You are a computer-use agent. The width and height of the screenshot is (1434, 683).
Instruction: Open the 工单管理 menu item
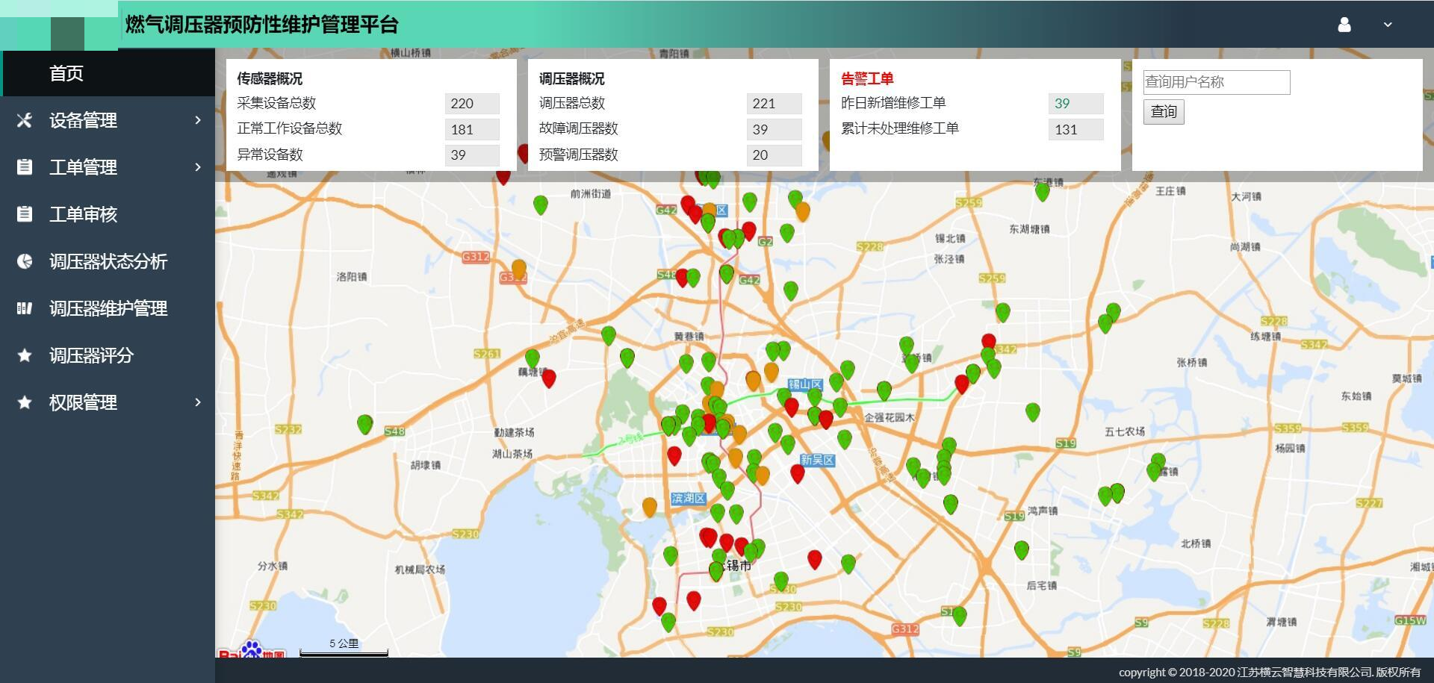point(108,167)
